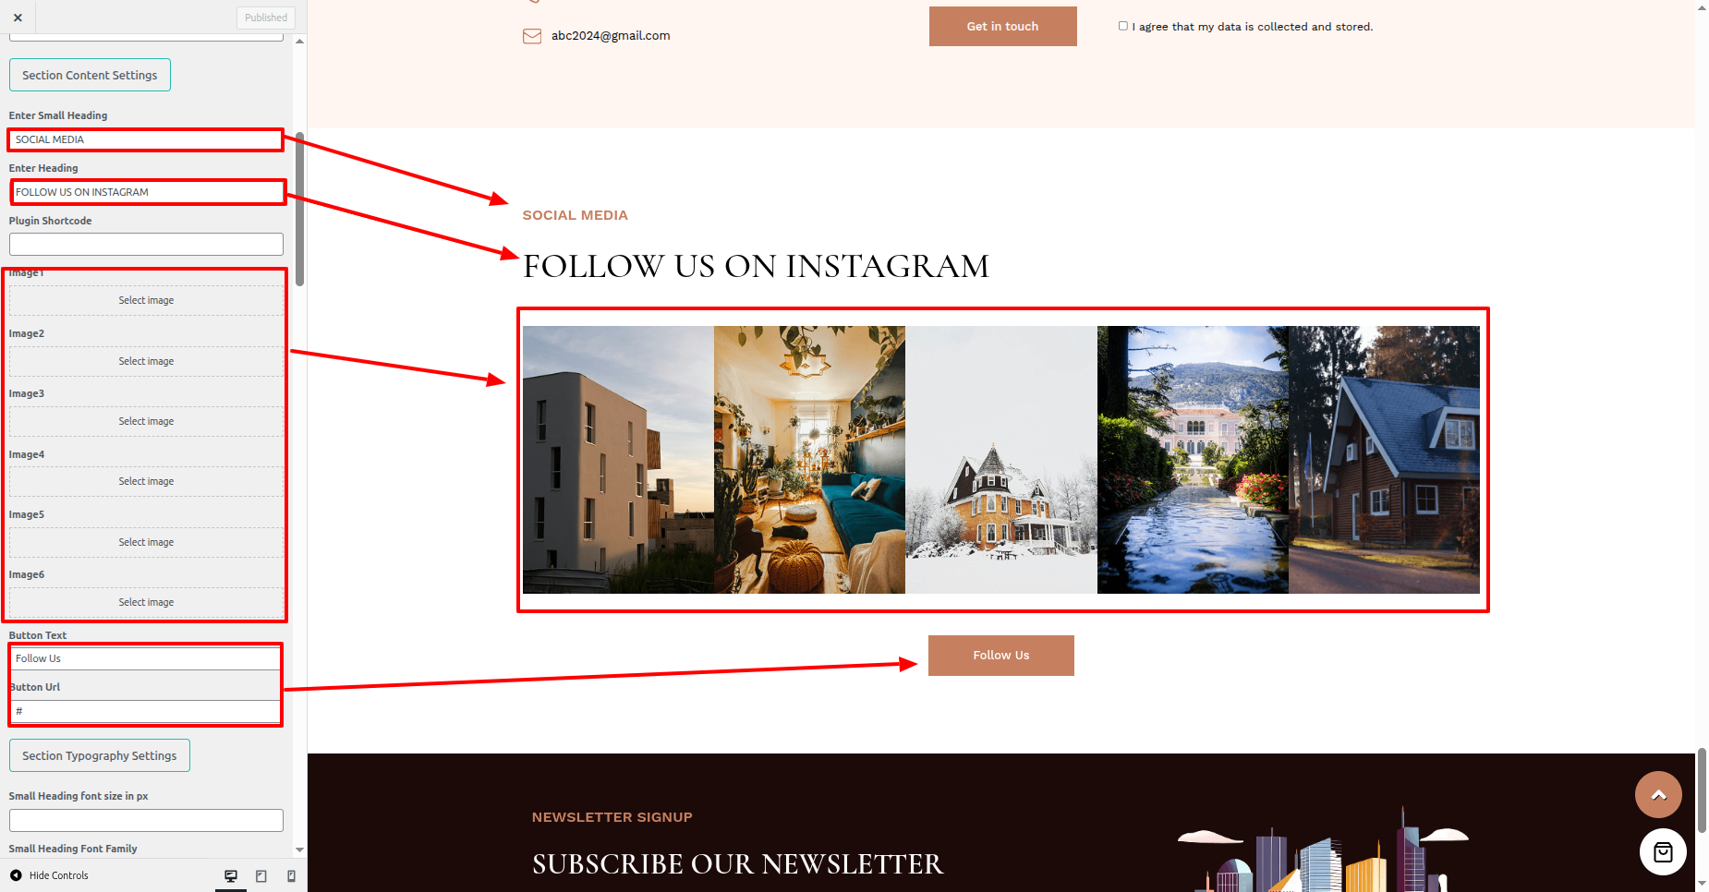Click the snowy house Instagram thumbnail
Image resolution: width=1709 pixels, height=892 pixels.
pyautogui.click(x=1000, y=460)
